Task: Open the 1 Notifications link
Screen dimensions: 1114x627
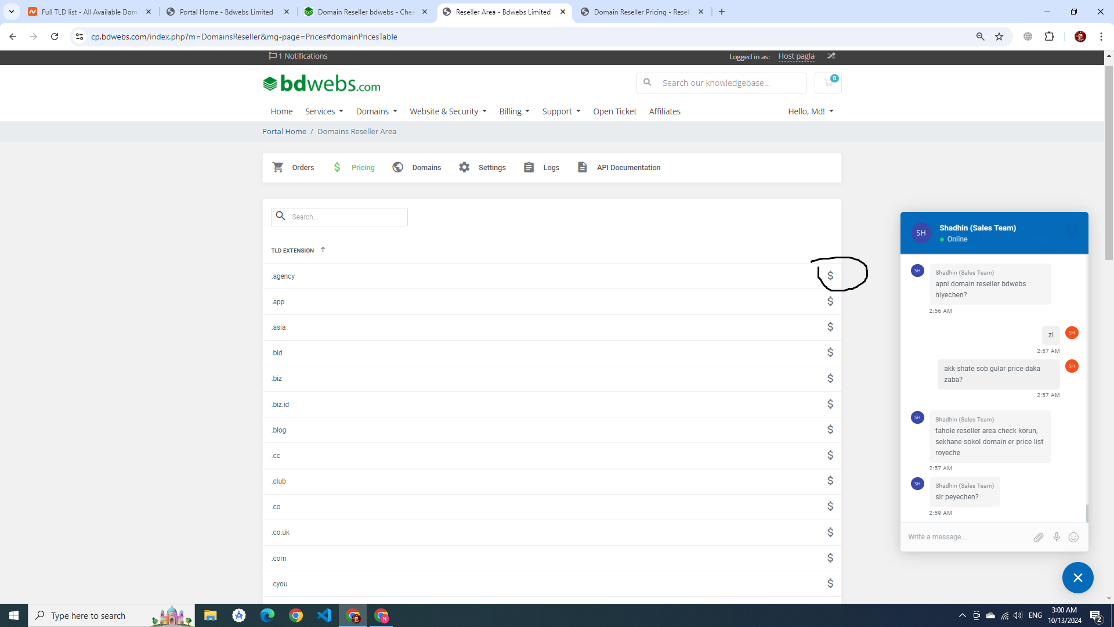Action: click(x=298, y=56)
